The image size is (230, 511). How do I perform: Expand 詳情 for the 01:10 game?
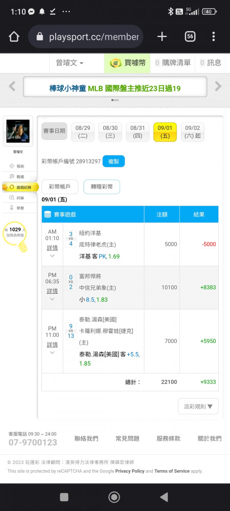tap(52, 248)
